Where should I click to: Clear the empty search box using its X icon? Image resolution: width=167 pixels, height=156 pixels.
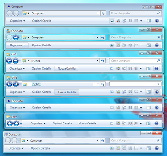(158, 84)
